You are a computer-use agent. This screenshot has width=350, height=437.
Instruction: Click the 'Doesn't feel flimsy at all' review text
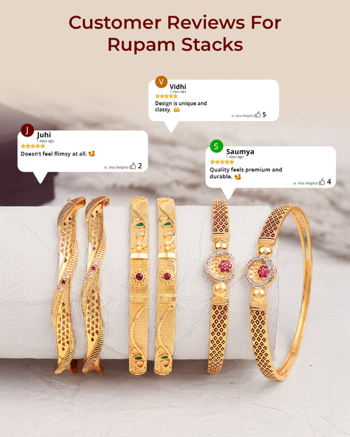coord(58,153)
